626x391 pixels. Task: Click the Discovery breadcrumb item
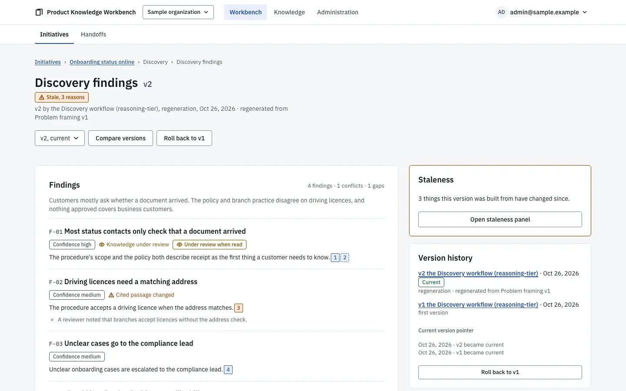tap(155, 62)
